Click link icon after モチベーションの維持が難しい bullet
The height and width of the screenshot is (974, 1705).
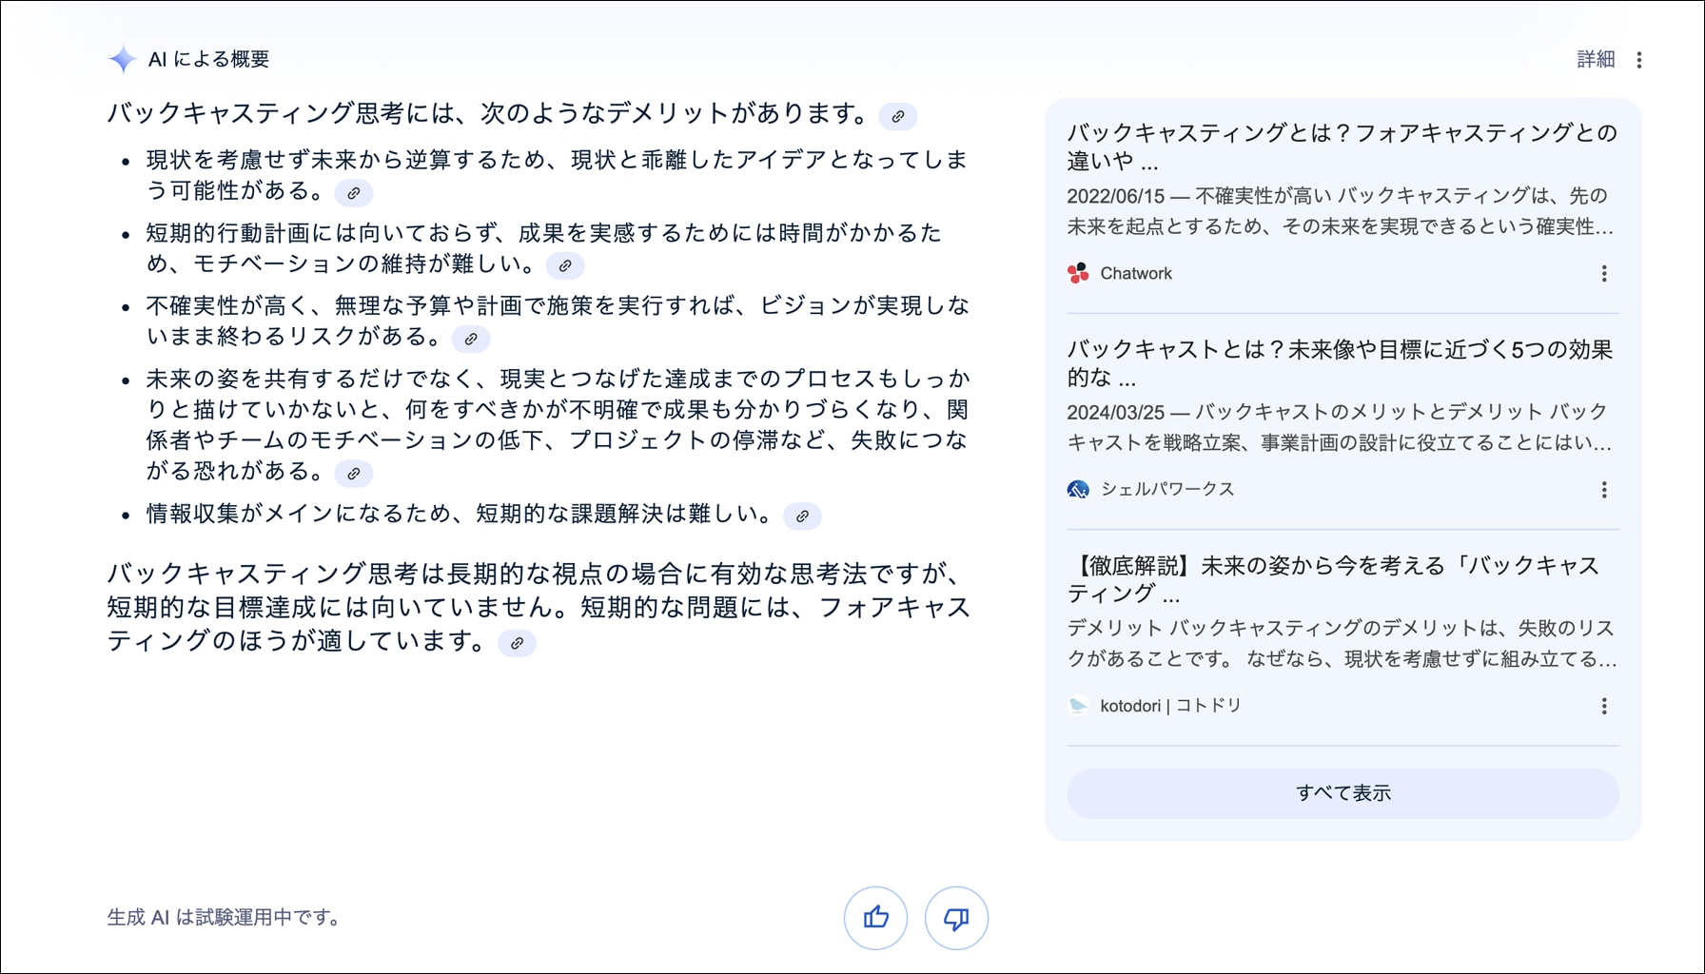(565, 265)
